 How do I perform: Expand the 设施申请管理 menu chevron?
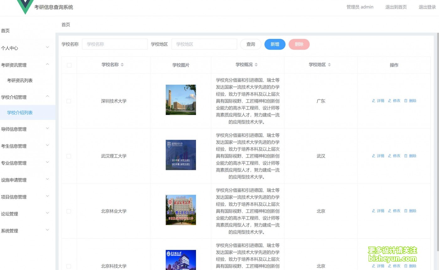[47, 179]
